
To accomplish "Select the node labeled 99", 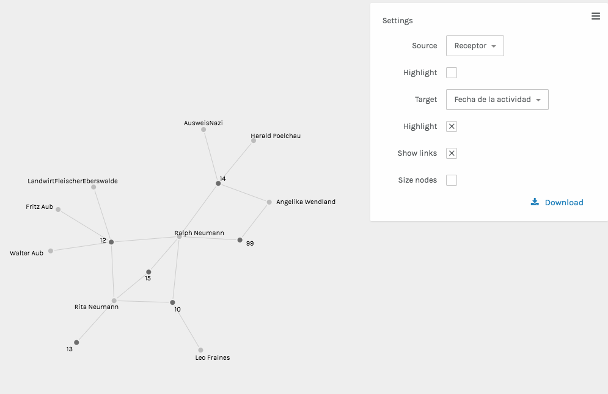I will click(x=240, y=240).
